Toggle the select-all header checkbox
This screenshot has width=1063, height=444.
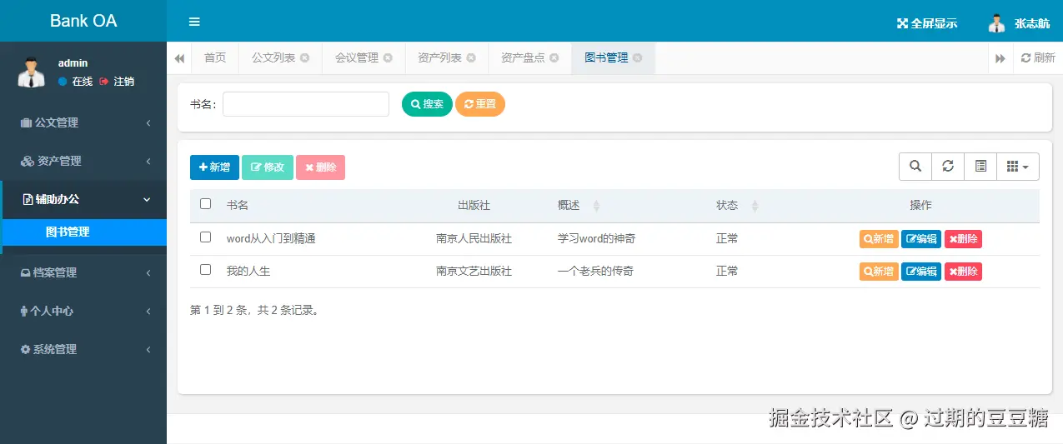(x=206, y=204)
